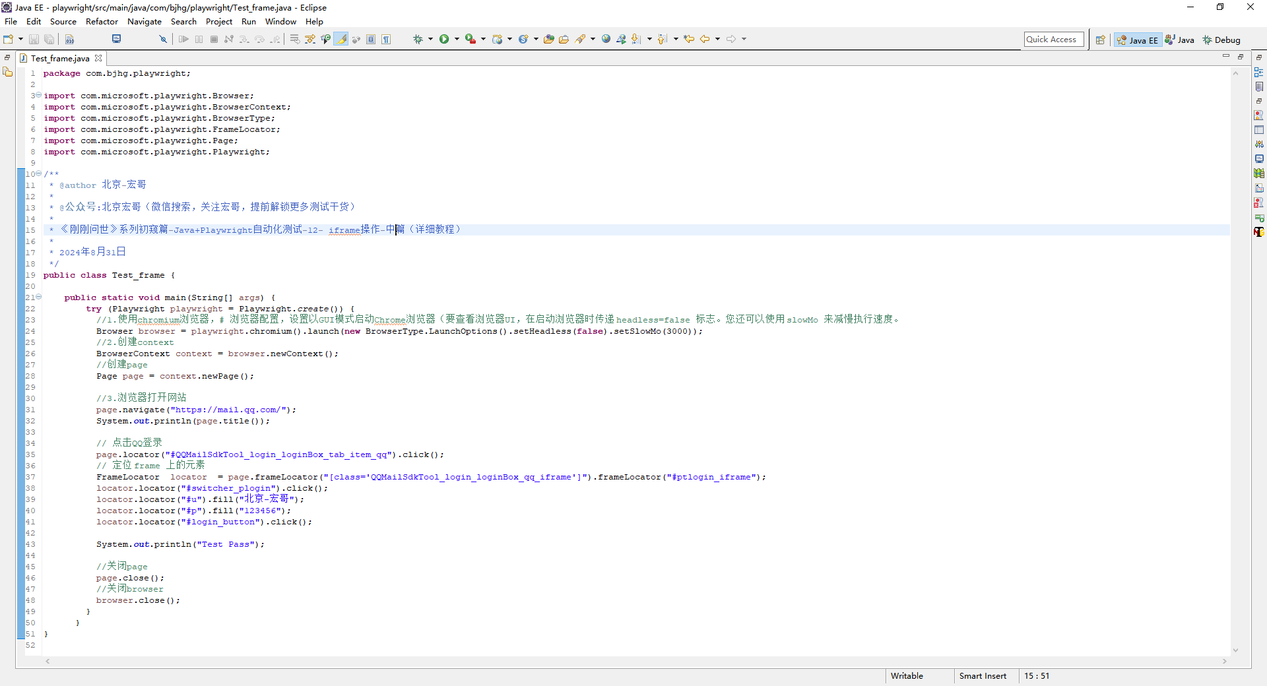The width and height of the screenshot is (1267, 686).
Task: Open the Window menu
Action: tap(280, 22)
